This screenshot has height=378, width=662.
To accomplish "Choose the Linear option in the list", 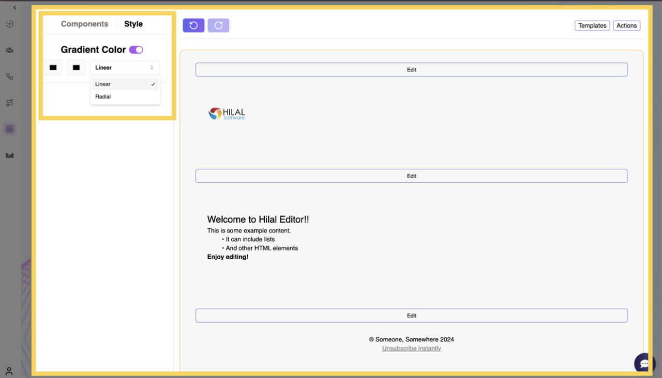I will click(x=125, y=84).
